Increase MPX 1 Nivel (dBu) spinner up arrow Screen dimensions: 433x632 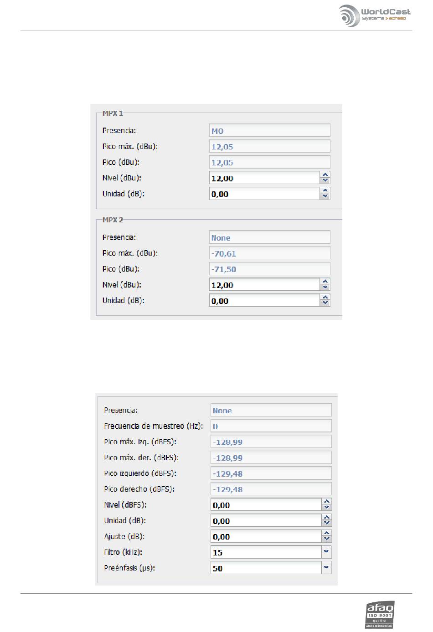point(325,175)
